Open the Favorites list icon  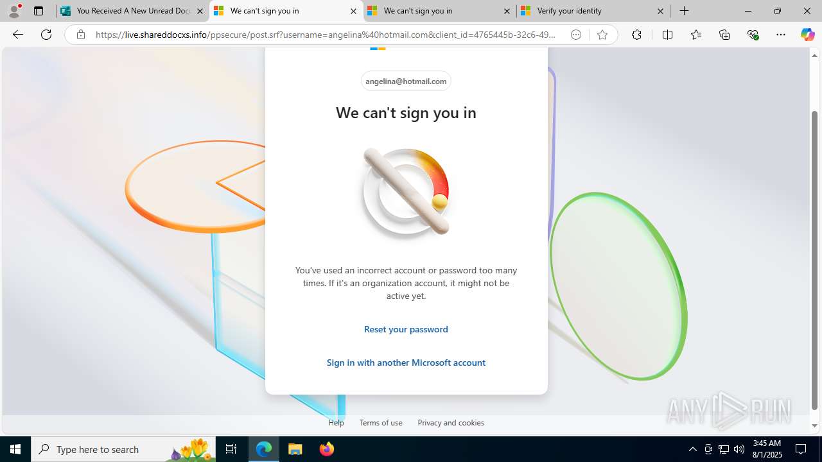pyautogui.click(x=696, y=35)
